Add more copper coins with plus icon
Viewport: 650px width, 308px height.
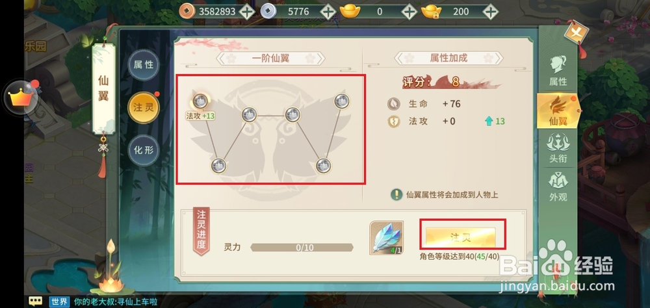(x=247, y=12)
